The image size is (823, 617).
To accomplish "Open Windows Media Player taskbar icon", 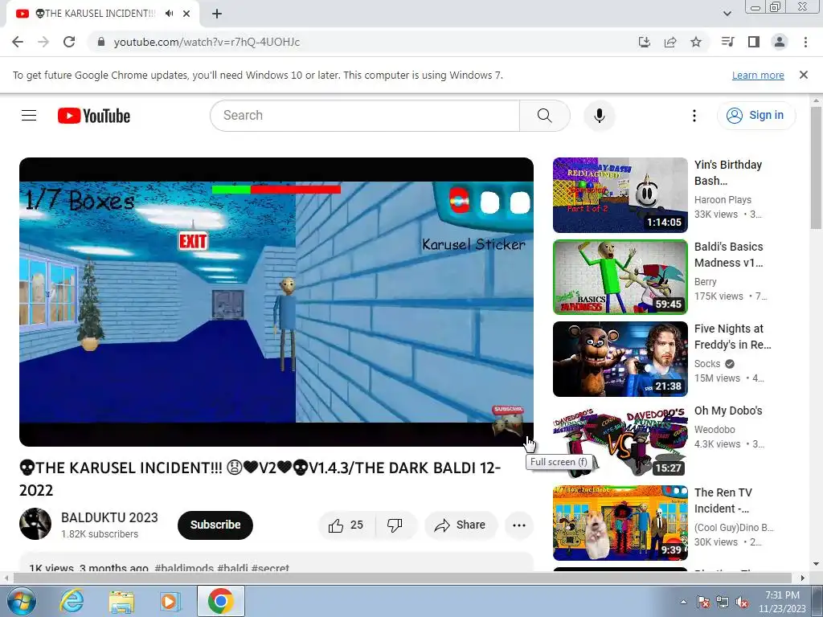I will tap(169, 601).
